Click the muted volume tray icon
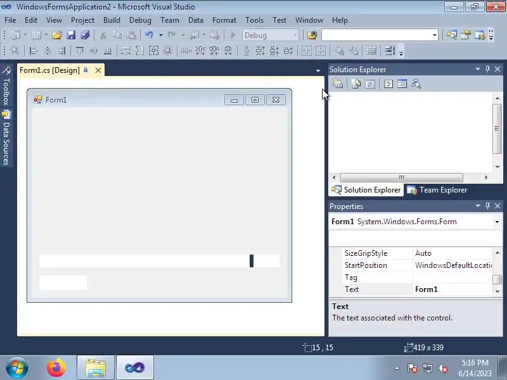This screenshot has width=507, height=380. [x=442, y=368]
